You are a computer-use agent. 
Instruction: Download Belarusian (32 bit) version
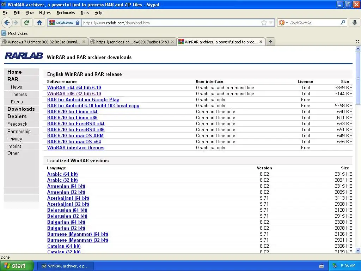pos(67,216)
